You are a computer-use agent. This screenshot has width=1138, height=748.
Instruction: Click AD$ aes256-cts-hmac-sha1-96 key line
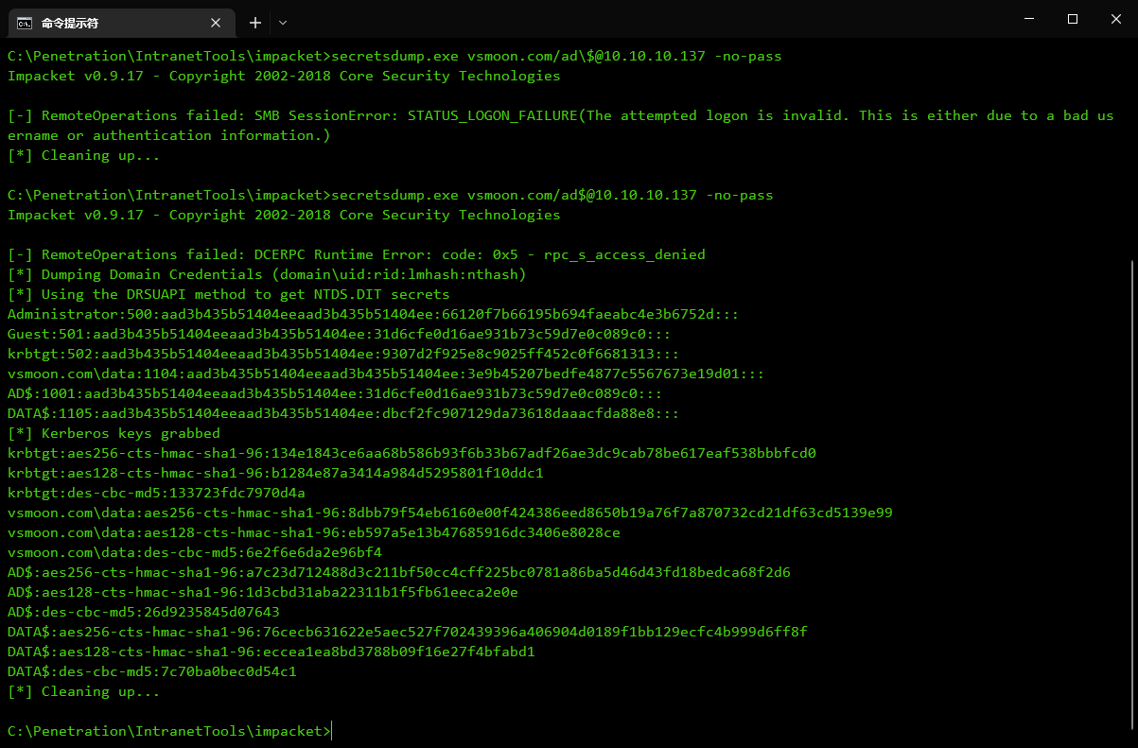pos(398,572)
